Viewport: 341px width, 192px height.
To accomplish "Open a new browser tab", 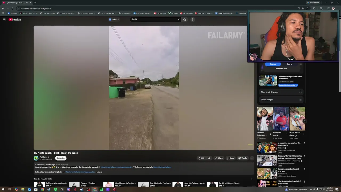I will pyautogui.click(x=35, y=3).
